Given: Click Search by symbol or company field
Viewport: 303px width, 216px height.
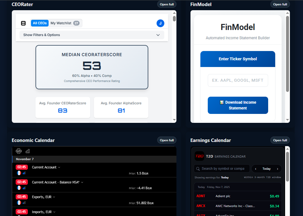Looking at the screenshot, I should coord(222,169).
